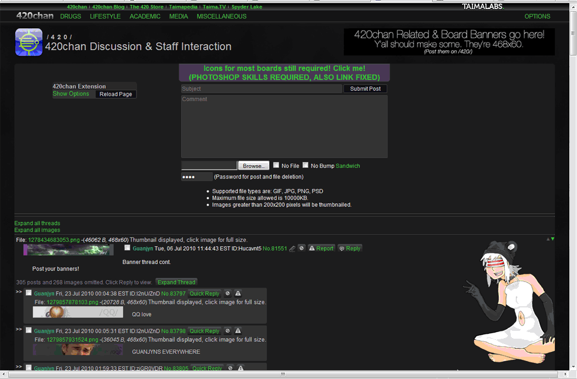Click the top-bar 420chan link
This screenshot has width=577, height=379.
[77, 7]
